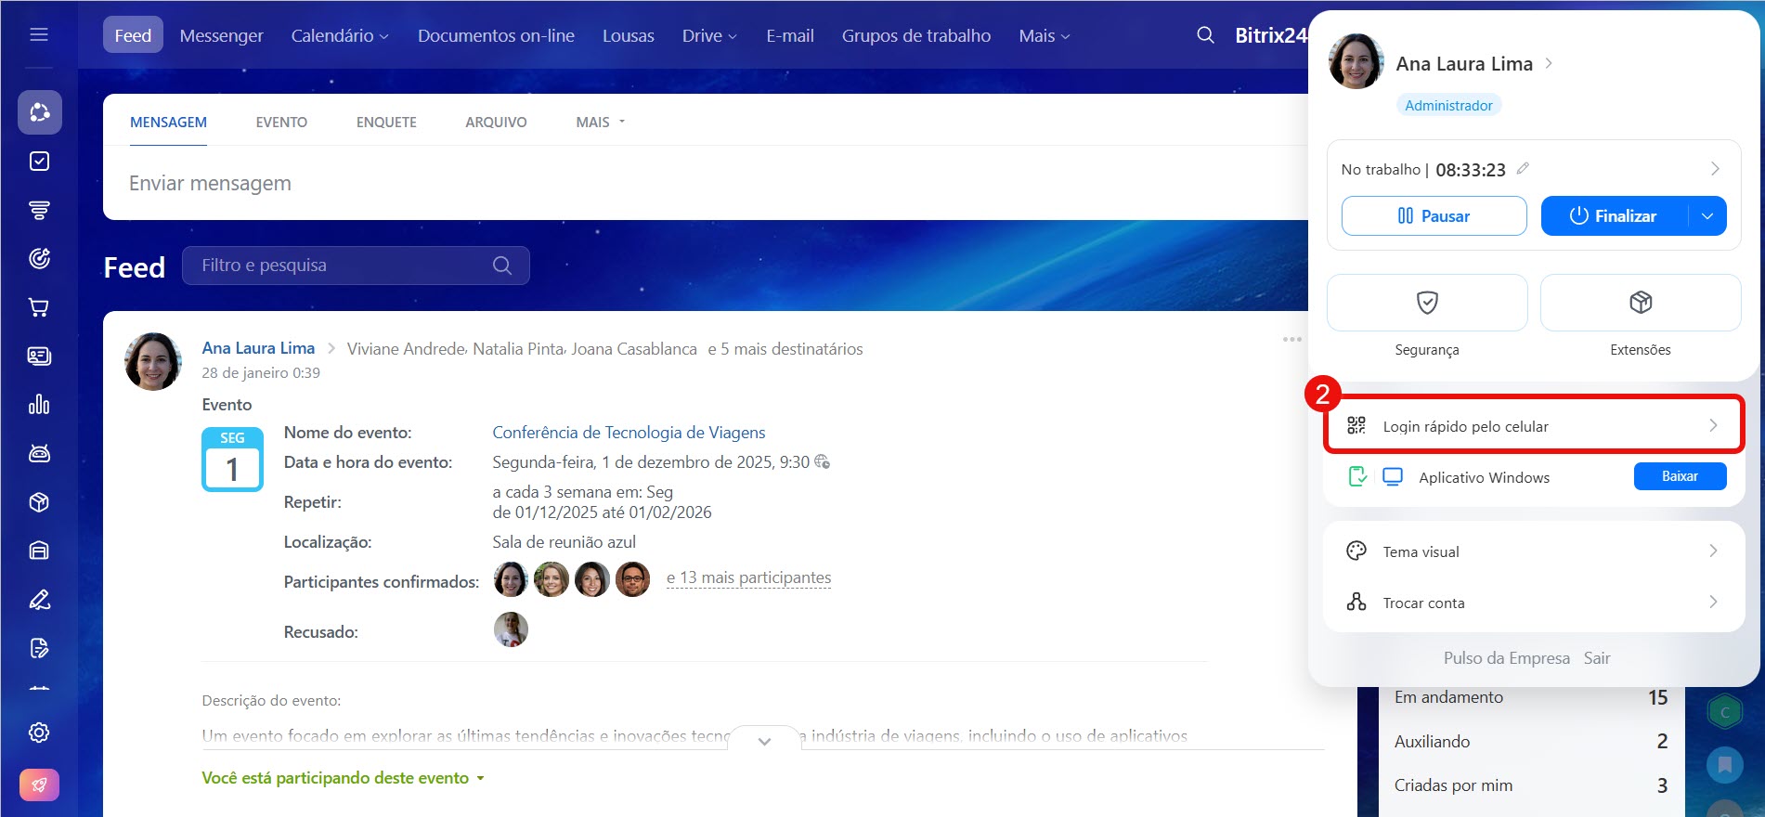Screen dimensions: 1765x817
Task: Click the settings gear icon in sidebar
Action: [x=39, y=733]
